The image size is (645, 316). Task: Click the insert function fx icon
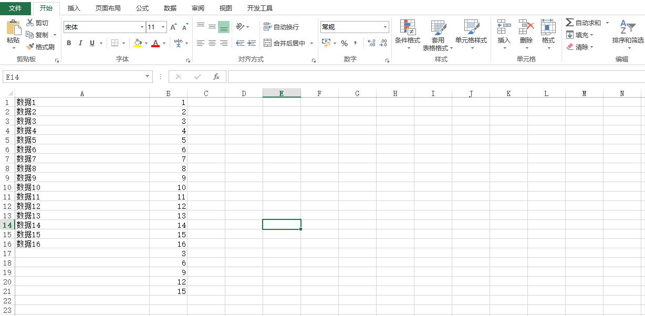click(216, 77)
